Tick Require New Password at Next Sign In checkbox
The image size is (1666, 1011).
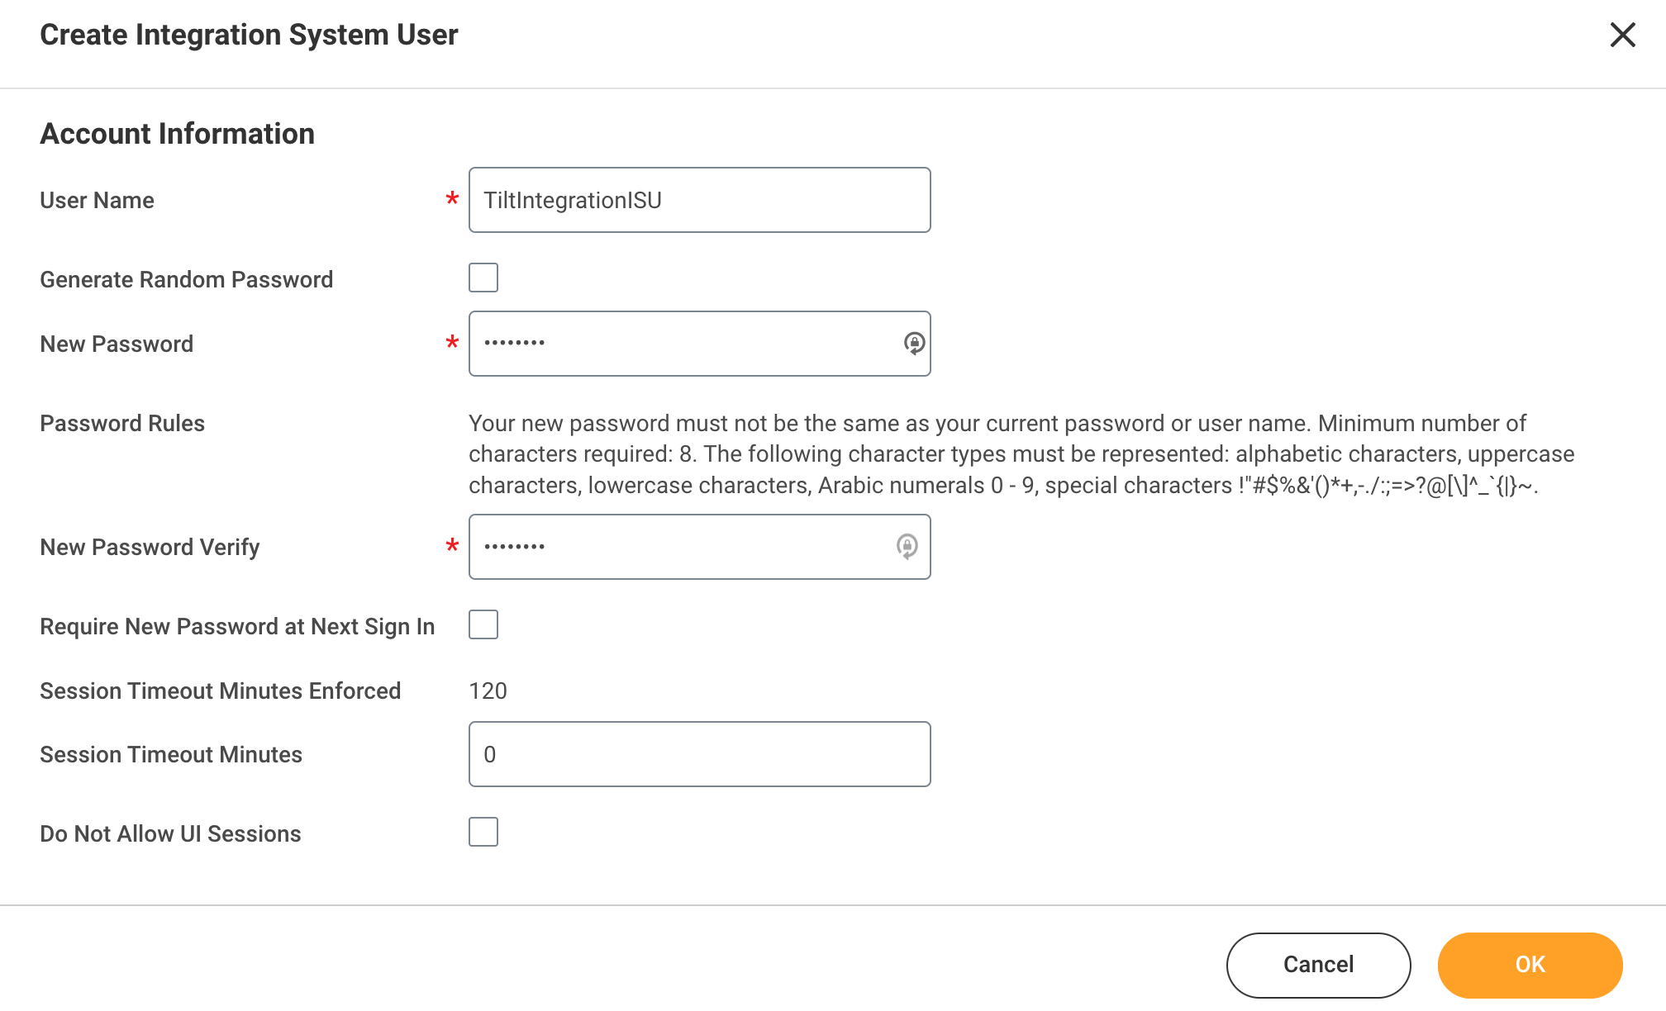click(483, 624)
